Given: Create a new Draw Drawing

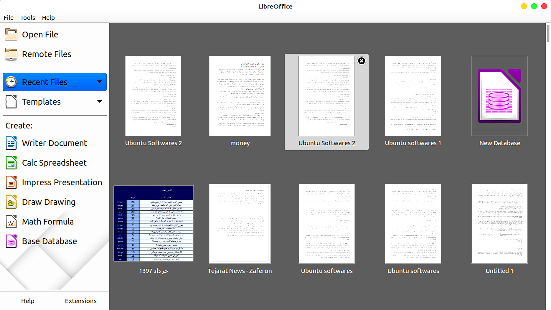Looking at the screenshot, I should pyautogui.click(x=54, y=202).
